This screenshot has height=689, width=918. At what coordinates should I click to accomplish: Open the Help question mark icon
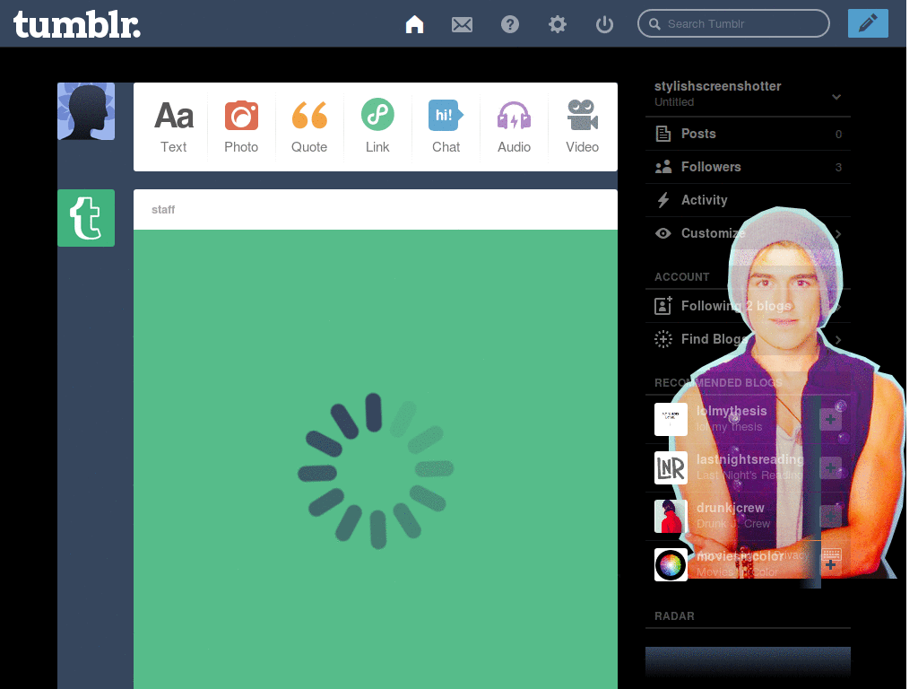(510, 24)
